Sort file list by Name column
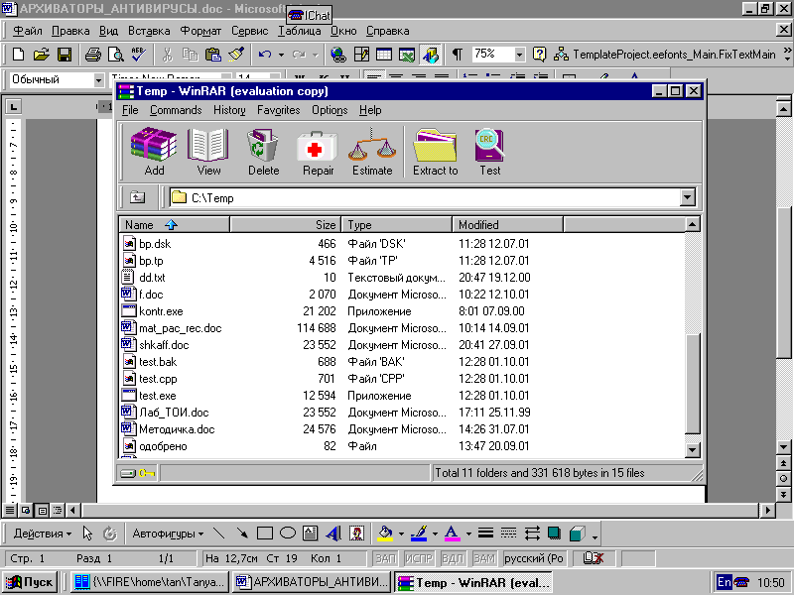The height and width of the screenshot is (595, 794). click(175, 225)
